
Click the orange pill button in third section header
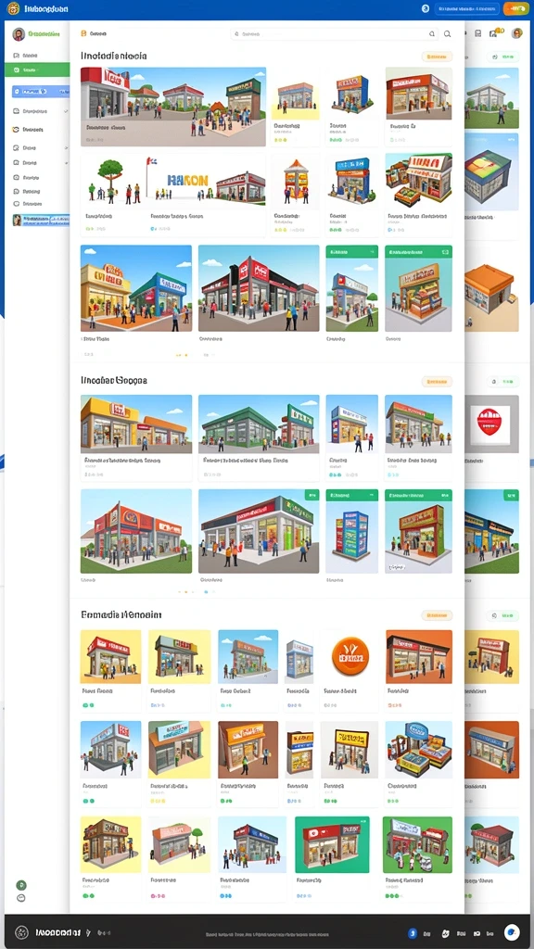coord(437,615)
